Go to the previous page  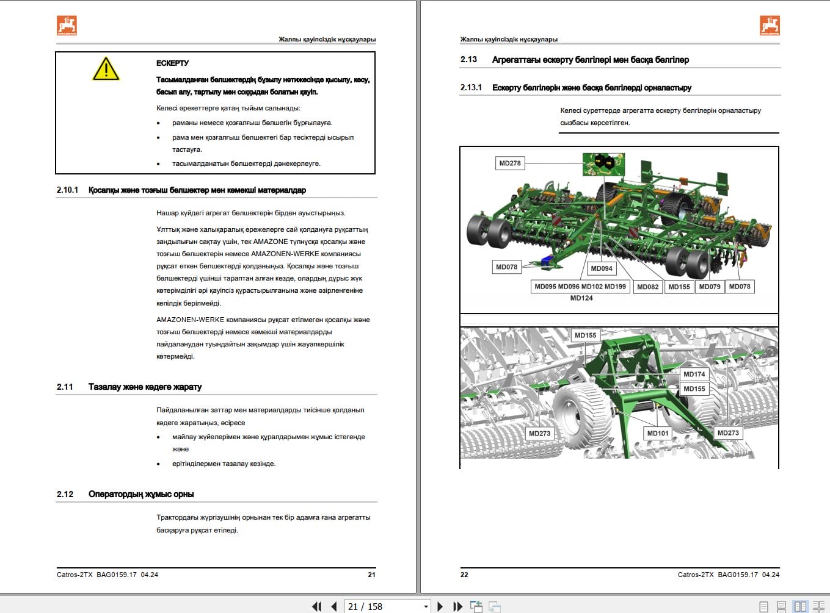click(334, 606)
